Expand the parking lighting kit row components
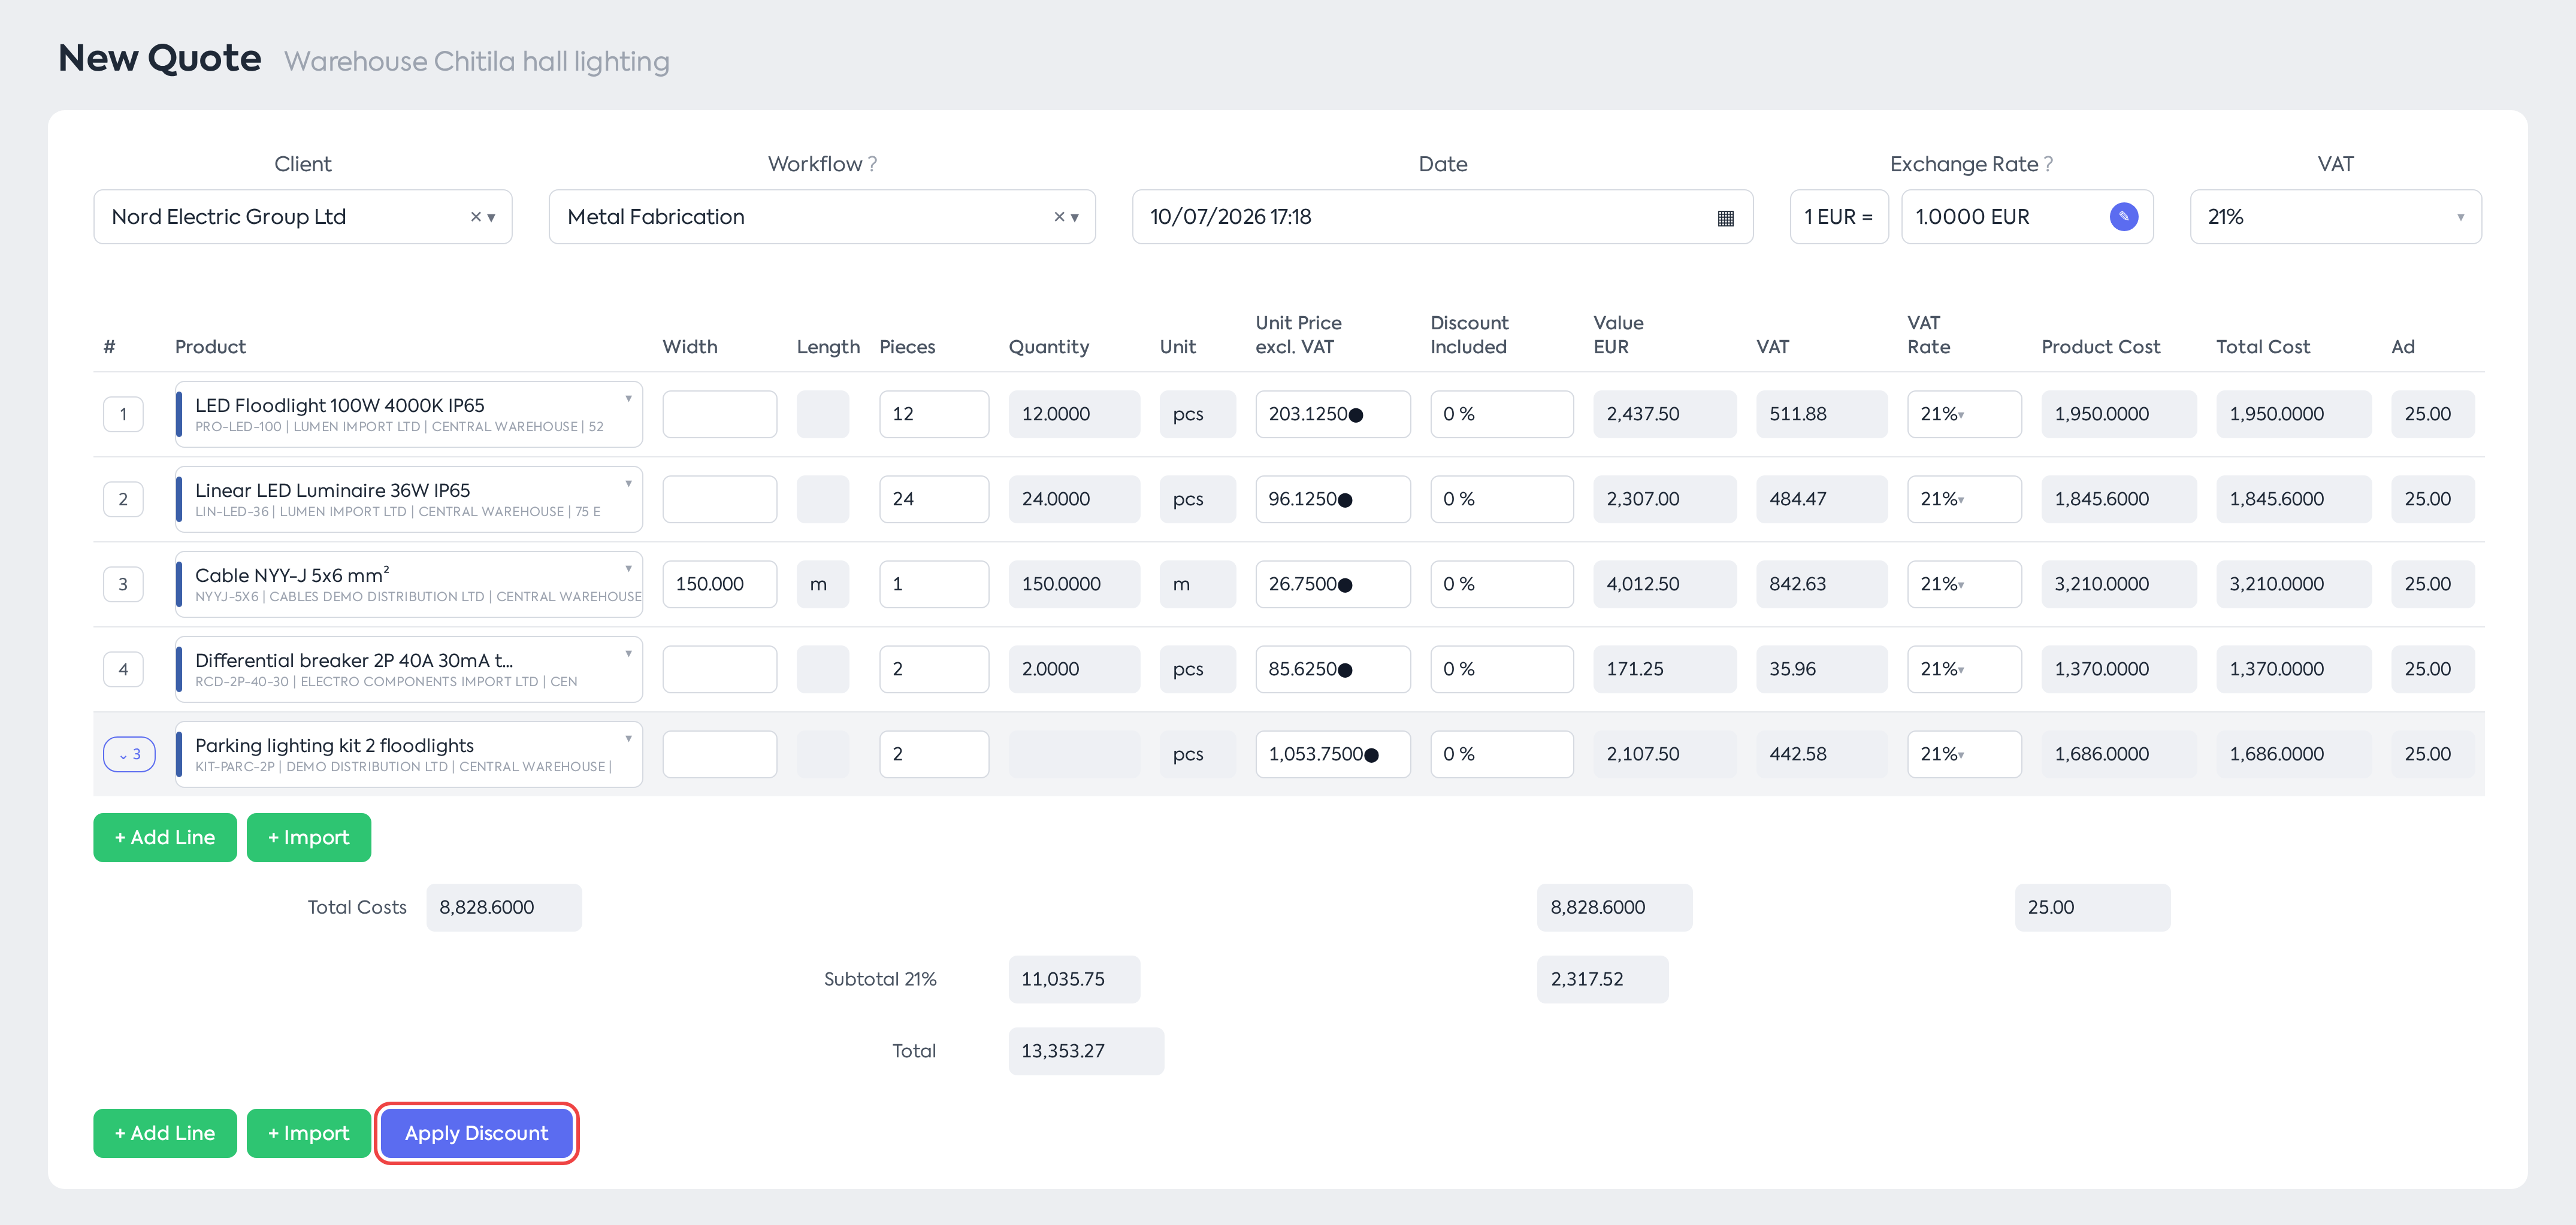The height and width of the screenshot is (1225, 2576). [129, 754]
